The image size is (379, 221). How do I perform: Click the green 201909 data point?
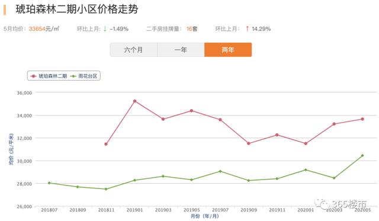pyautogui.click(x=249, y=180)
